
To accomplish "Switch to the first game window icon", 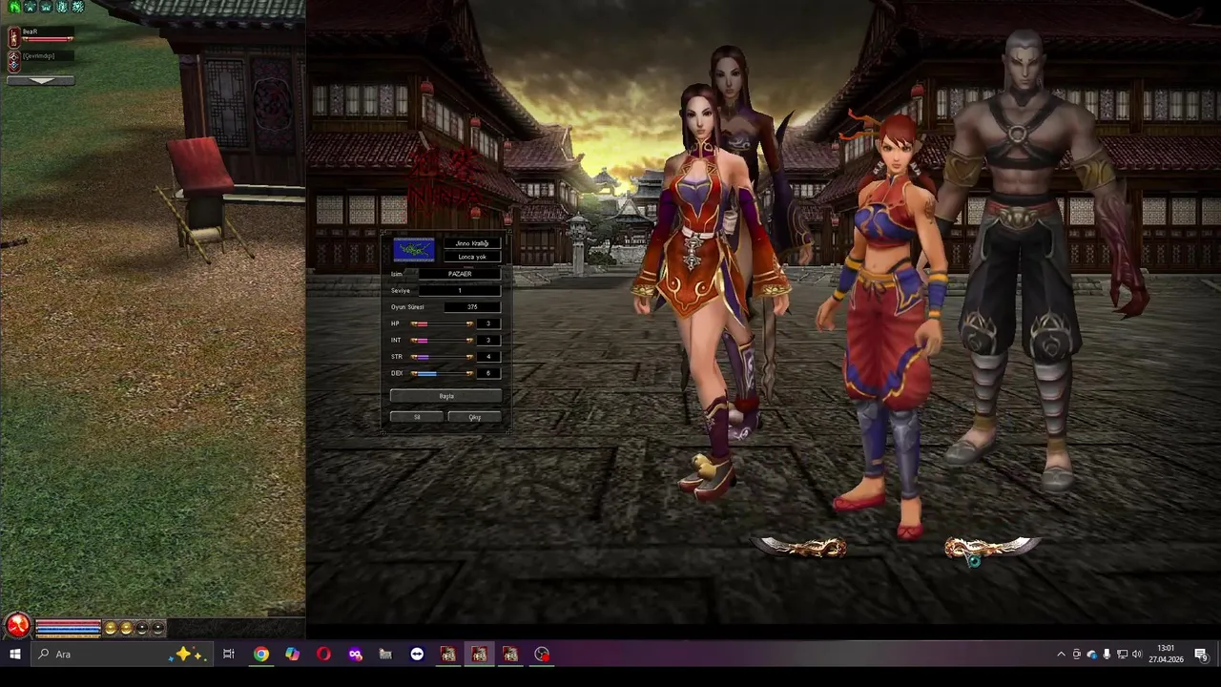I will [448, 655].
